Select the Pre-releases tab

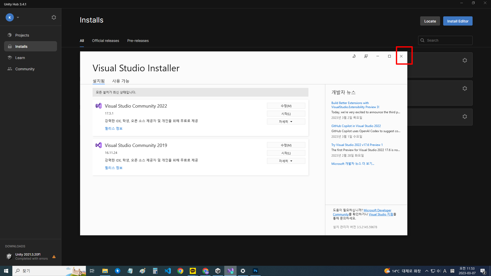click(x=138, y=41)
